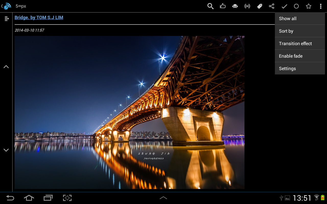Open Transition effect from the menu
The height and width of the screenshot is (204, 327).
pyautogui.click(x=295, y=43)
